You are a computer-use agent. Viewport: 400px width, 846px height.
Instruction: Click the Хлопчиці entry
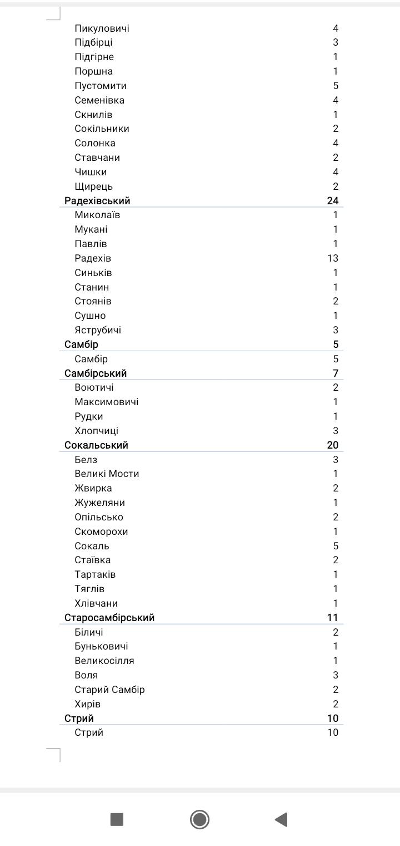tap(97, 431)
